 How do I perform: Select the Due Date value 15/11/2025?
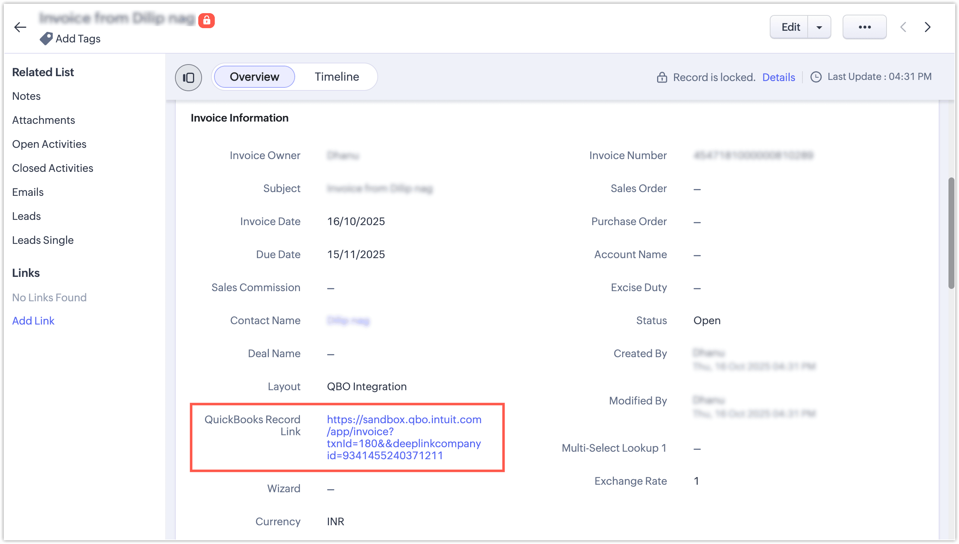(x=356, y=255)
